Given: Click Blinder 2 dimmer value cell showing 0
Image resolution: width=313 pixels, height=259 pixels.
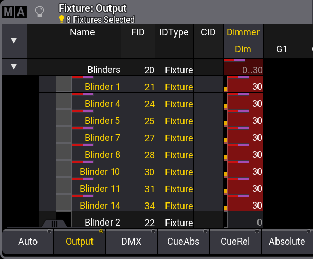Looking at the screenshot, I should (x=246, y=223).
